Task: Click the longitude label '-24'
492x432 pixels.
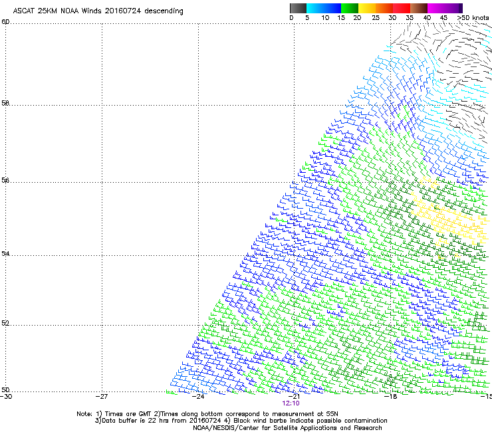Action: point(198,397)
